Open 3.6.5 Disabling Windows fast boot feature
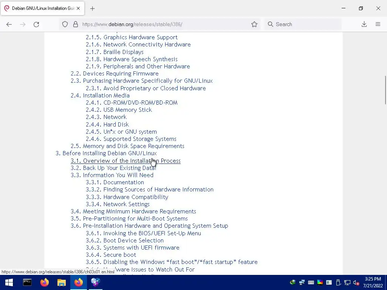Screen dimensions: 387x290 pyautogui.click(x=172, y=262)
